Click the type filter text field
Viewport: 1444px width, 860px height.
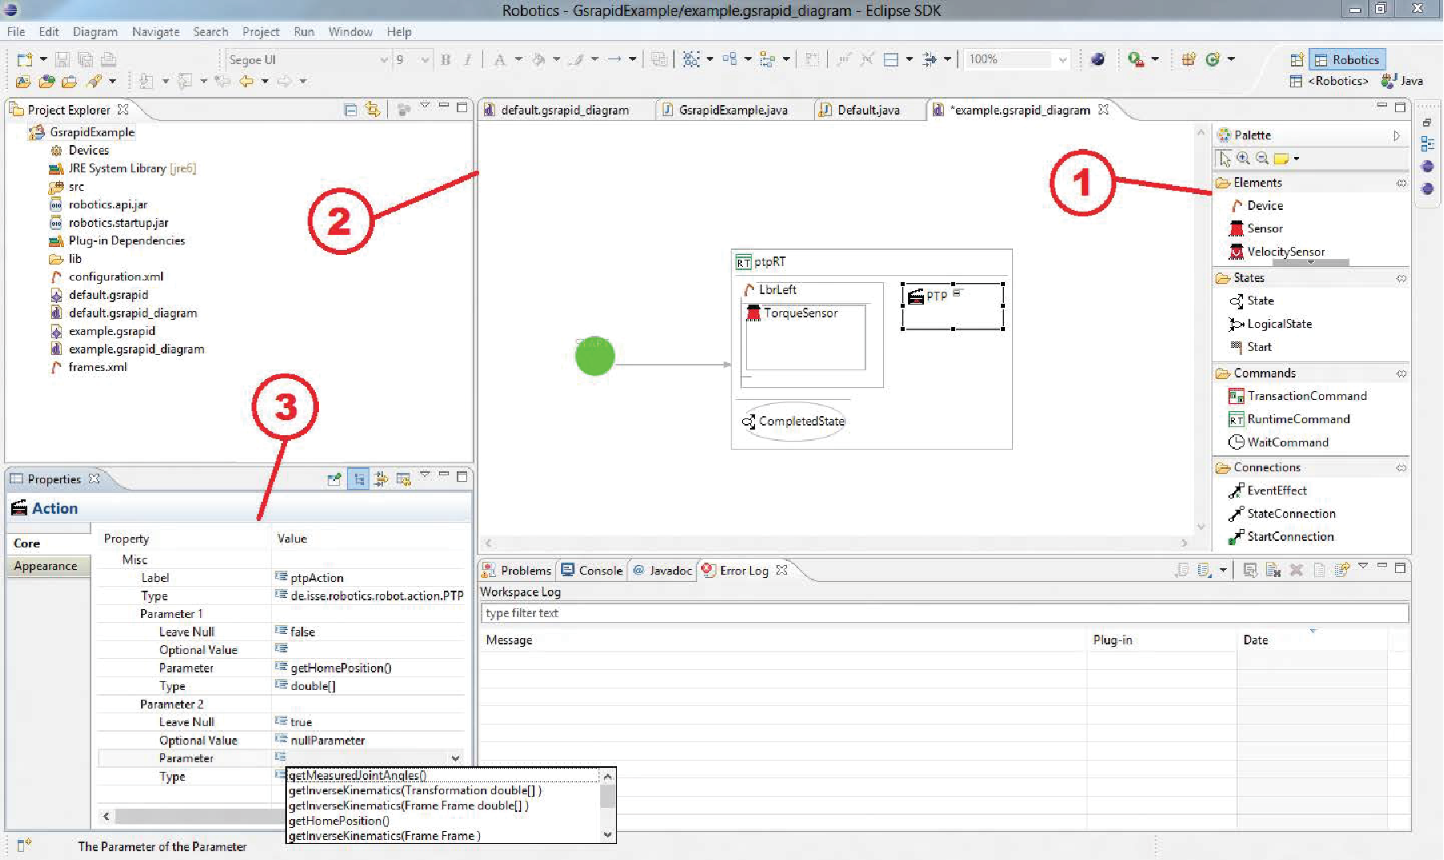(x=944, y=613)
